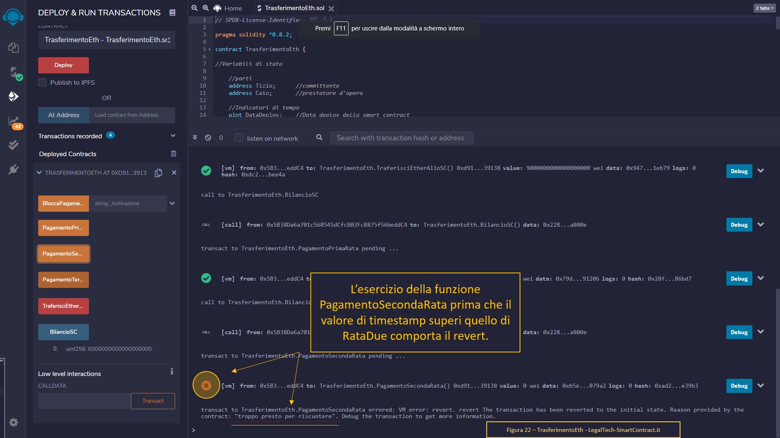The width and height of the screenshot is (780, 438).
Task: Expand second BilancioSC call log details
Action: tap(761, 332)
